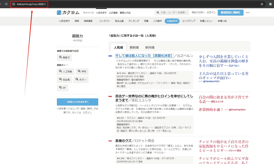274x164 pixels.
Task: Click the ★10,444 star count
Action: [121, 73]
